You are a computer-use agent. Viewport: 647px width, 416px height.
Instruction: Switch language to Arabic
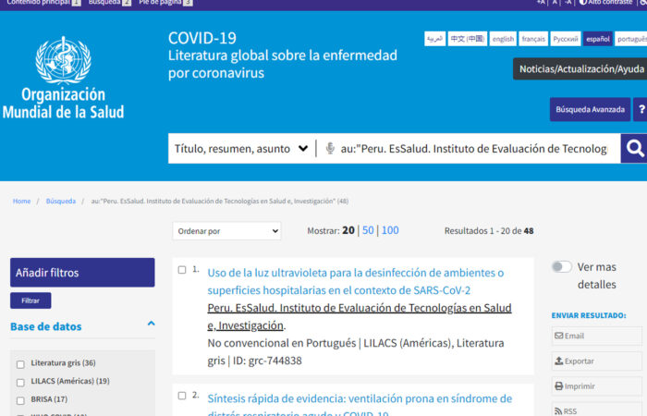[435, 39]
